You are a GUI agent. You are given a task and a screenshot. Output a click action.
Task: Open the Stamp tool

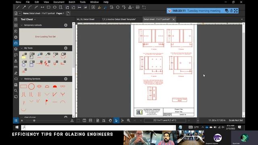(x=130, y=7)
